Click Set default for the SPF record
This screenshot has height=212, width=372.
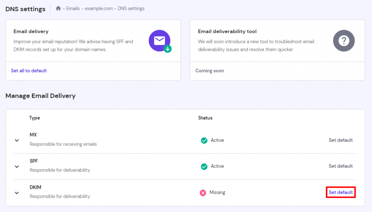[x=340, y=166]
